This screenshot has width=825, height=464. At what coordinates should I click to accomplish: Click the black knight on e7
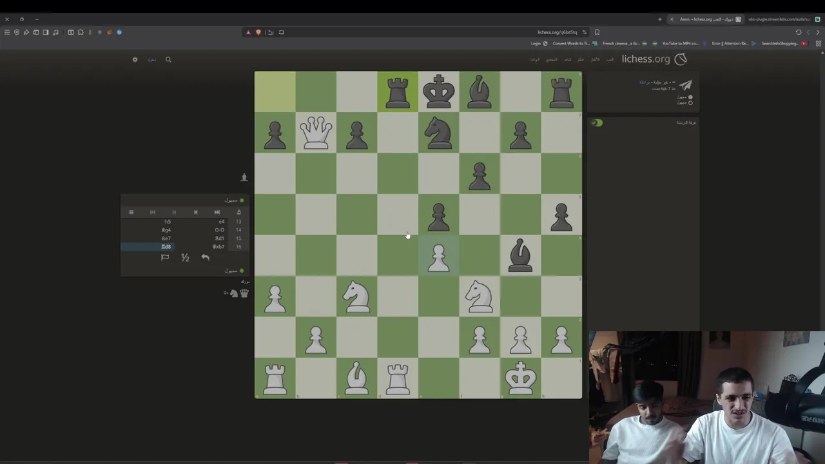tap(439, 132)
